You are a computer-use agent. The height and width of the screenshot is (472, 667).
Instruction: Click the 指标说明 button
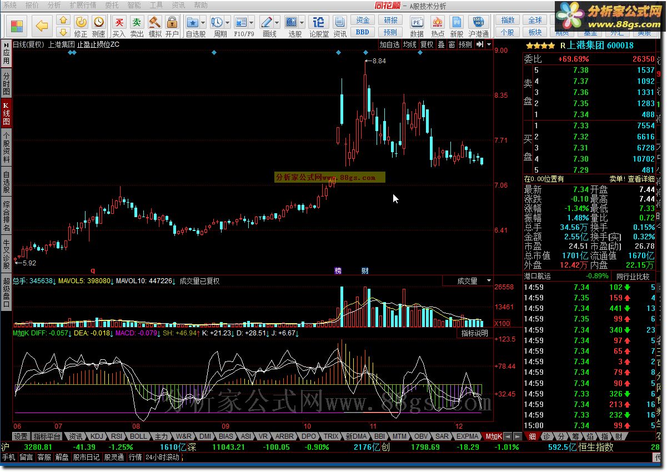[475, 333]
